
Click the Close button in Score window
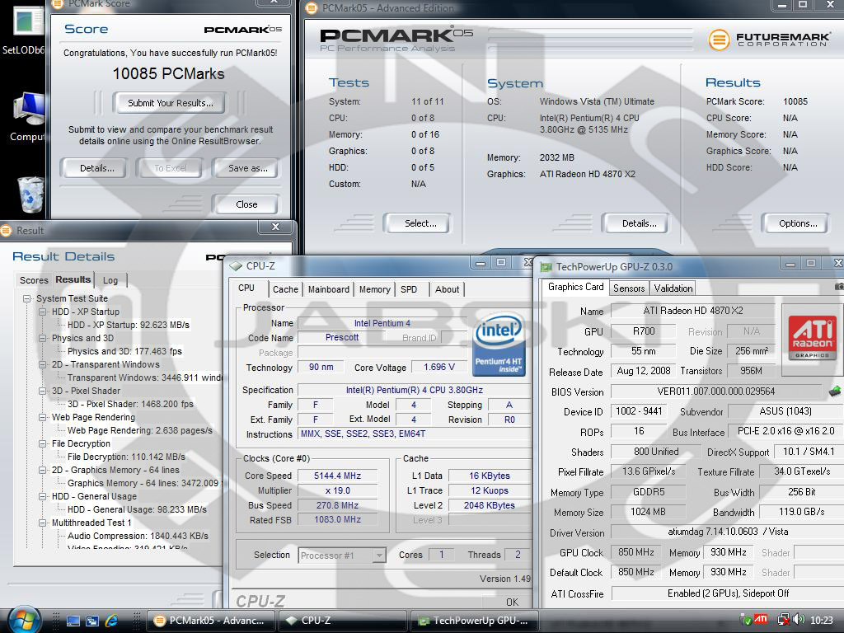point(246,204)
